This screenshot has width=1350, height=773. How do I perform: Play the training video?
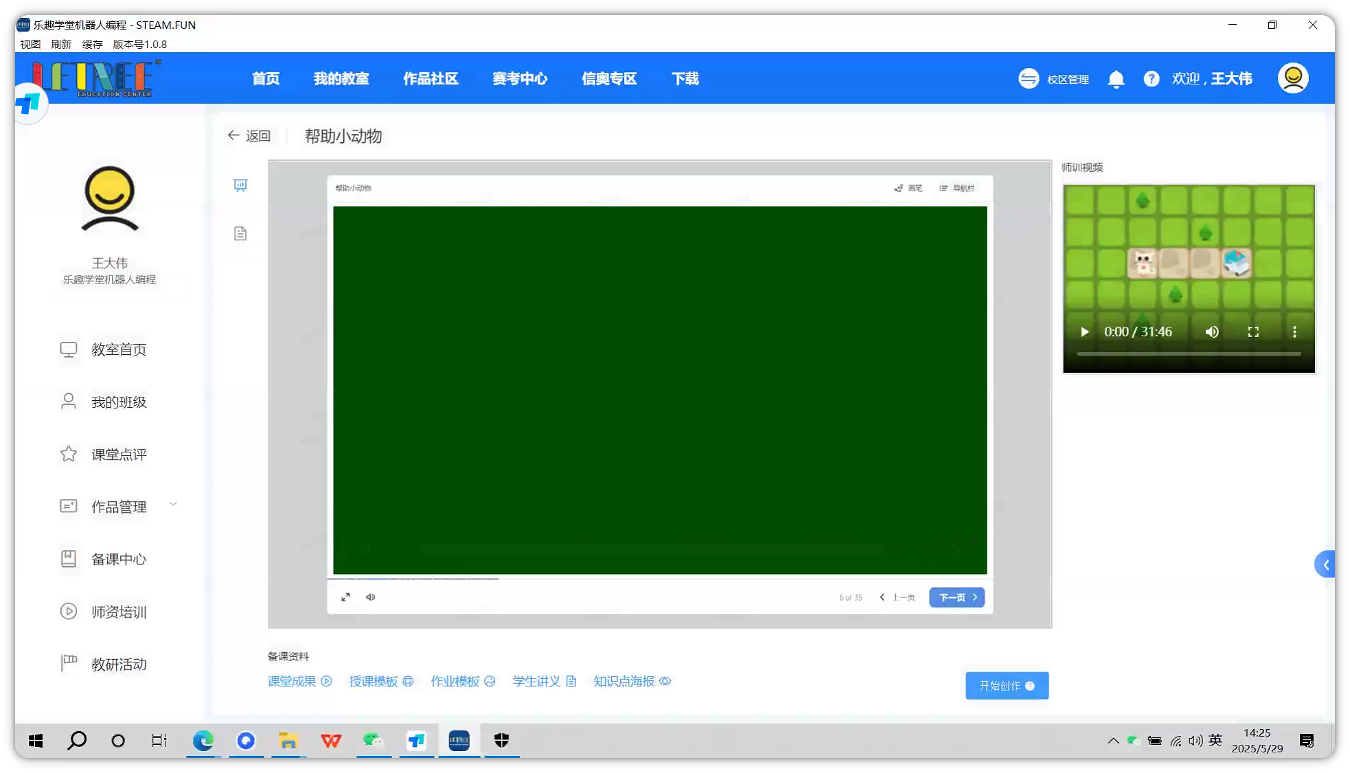coord(1084,332)
